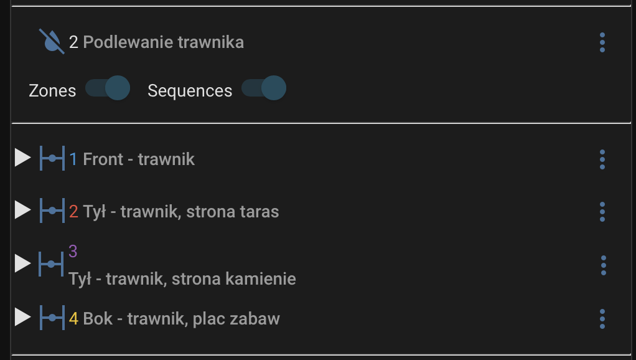Screen dimensions: 636x360
Task: Click the valve icon for Front - trawnik
Action: (x=52, y=159)
